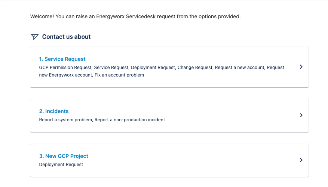Viewport: 328px width, 187px height.
Task: Click the paper plane icon beside Contact us about
Action: pyautogui.click(x=34, y=37)
